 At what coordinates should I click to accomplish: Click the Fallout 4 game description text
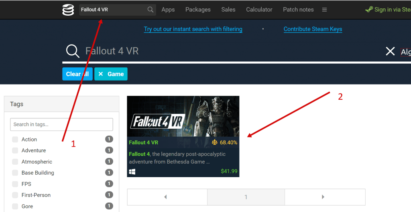tap(177, 158)
